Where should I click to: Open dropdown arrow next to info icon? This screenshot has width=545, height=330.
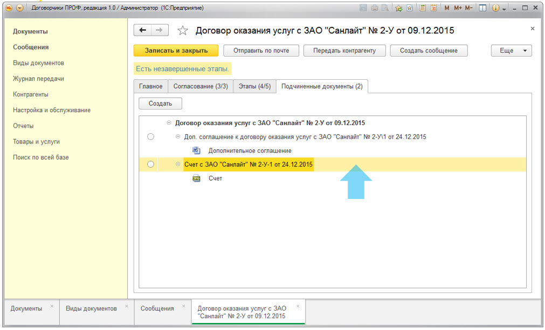[504, 9]
